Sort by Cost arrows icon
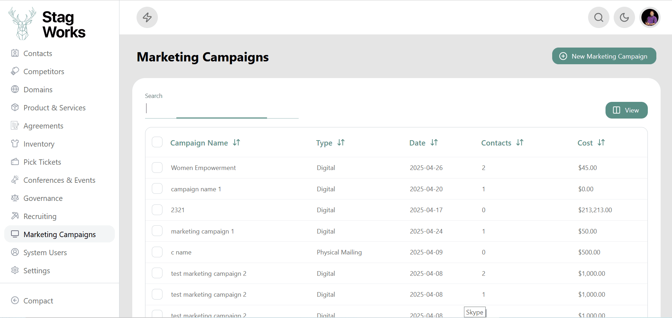Image resolution: width=672 pixels, height=318 pixels. point(601,143)
